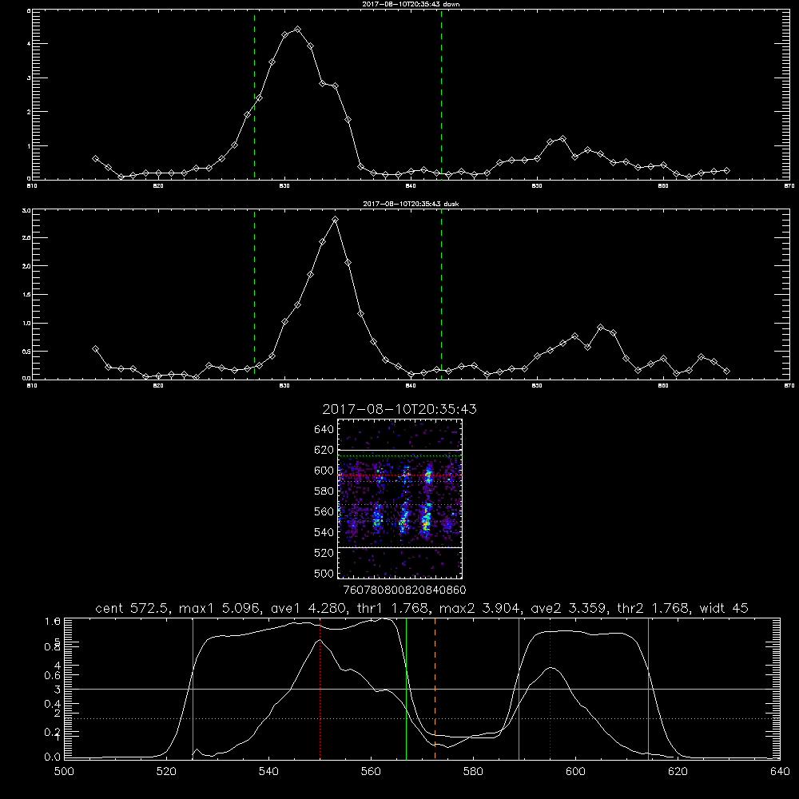Click the 'thr2 1.768' value in stats line
799x799 pixels.
click(x=654, y=608)
